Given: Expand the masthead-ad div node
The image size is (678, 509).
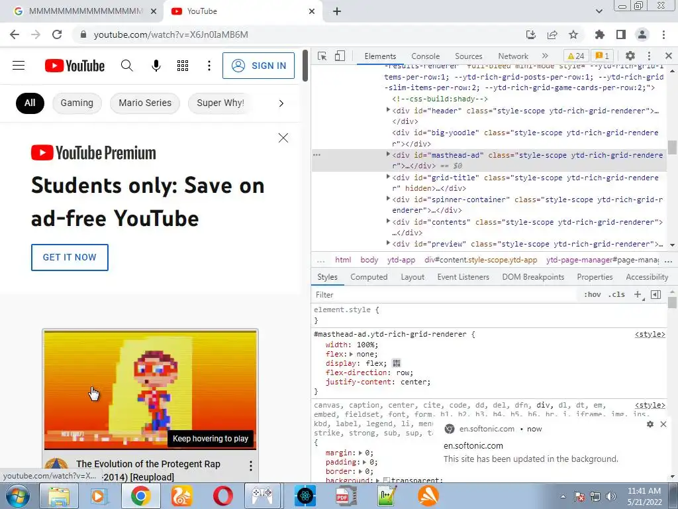Looking at the screenshot, I should [388, 154].
